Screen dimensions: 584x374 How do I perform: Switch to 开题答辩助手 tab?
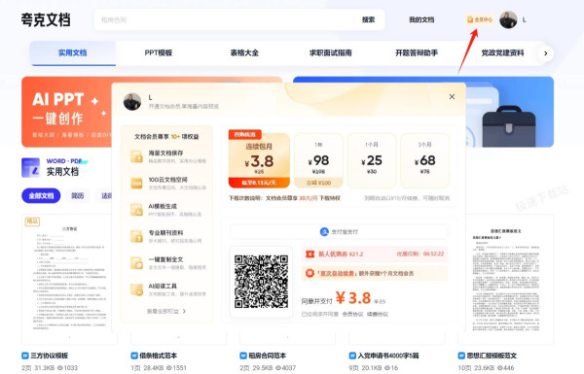[x=417, y=52]
